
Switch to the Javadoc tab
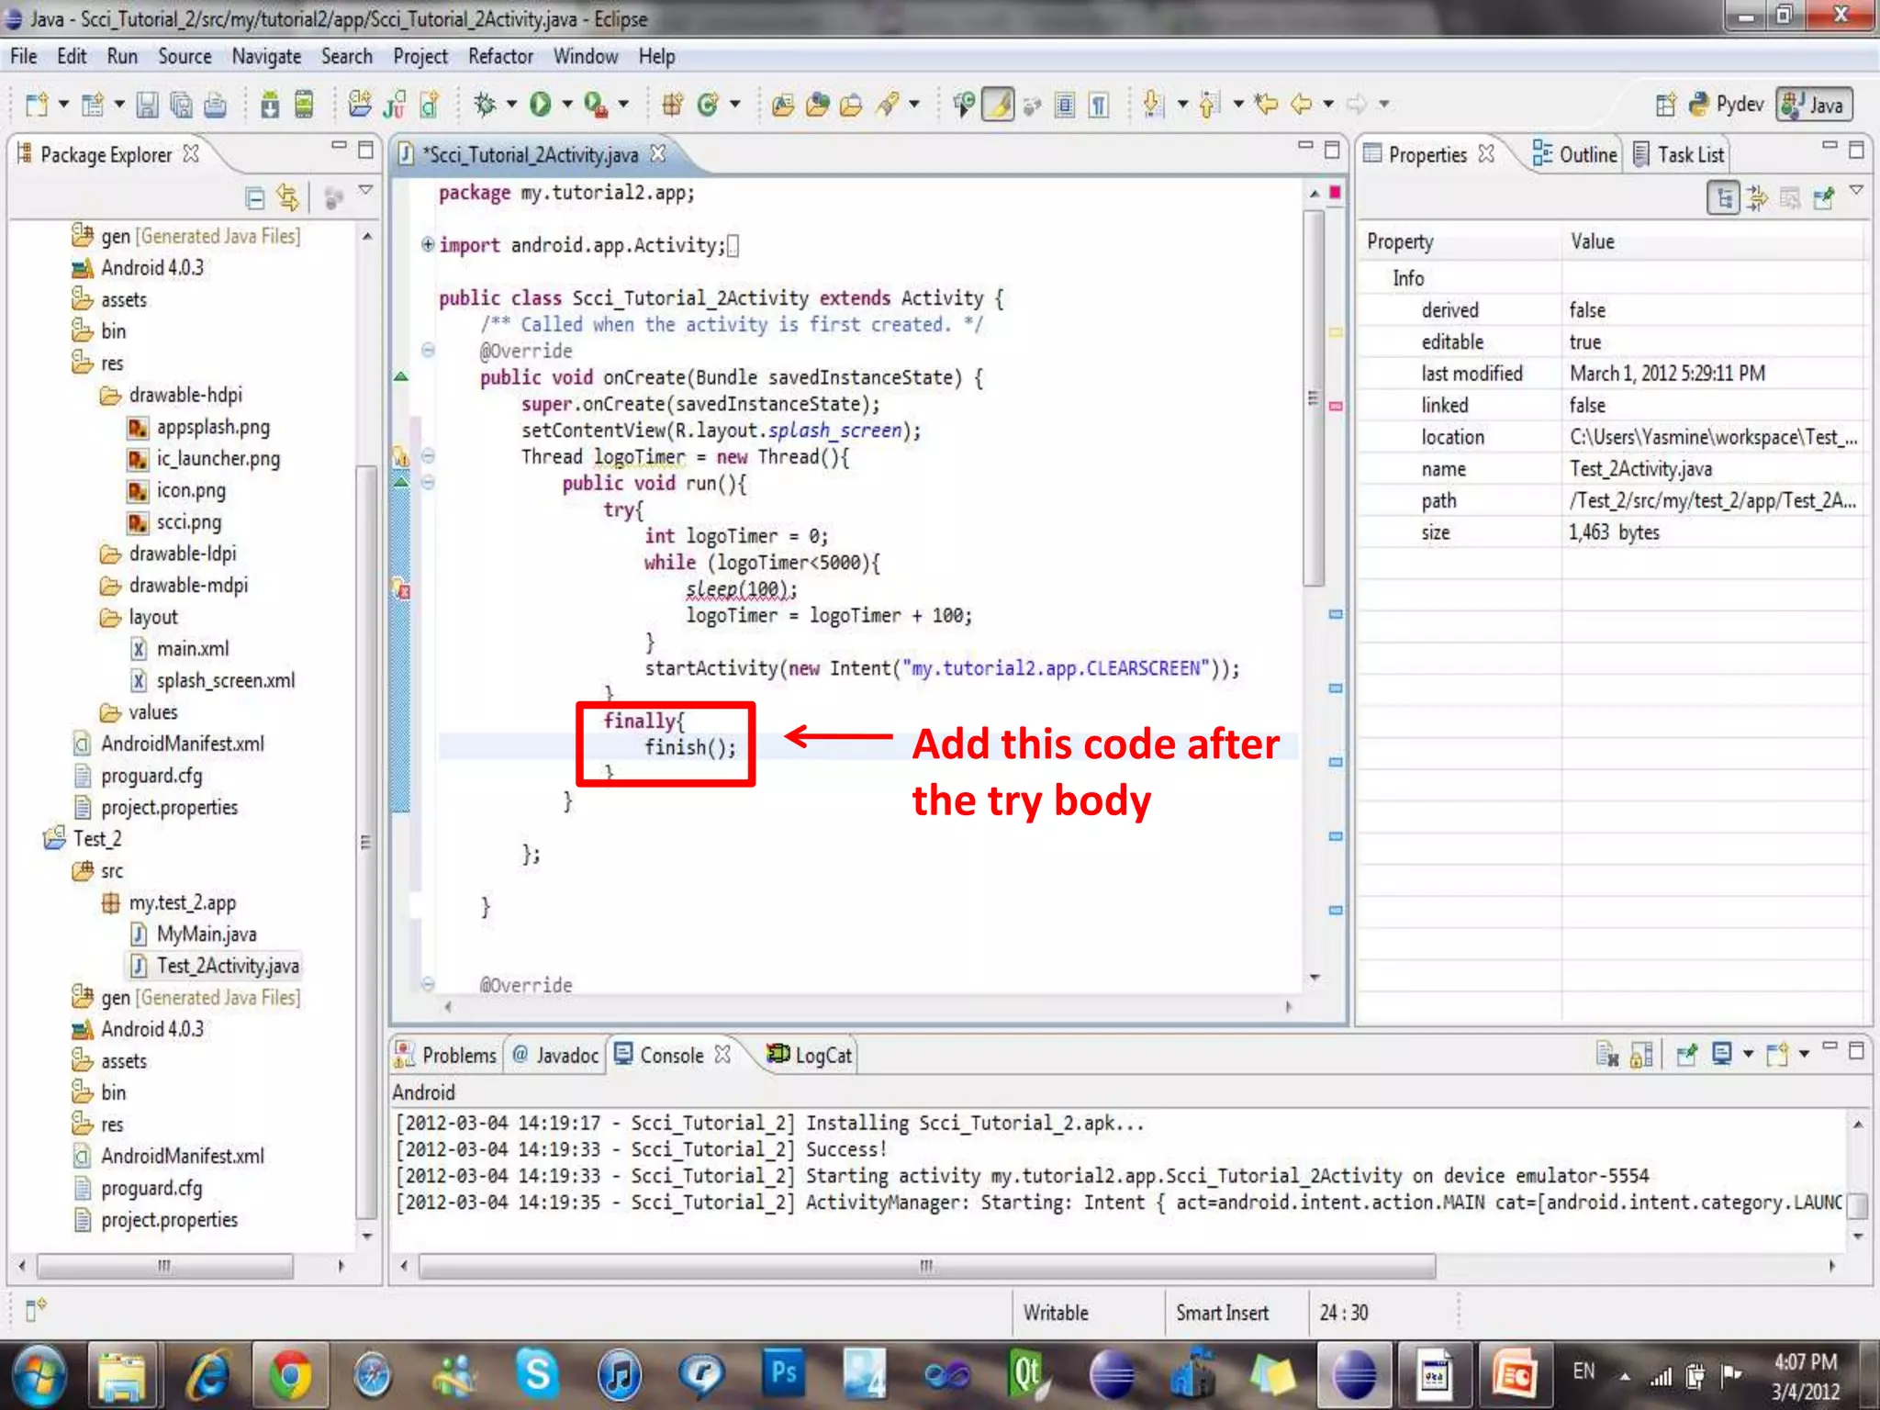coord(555,1056)
